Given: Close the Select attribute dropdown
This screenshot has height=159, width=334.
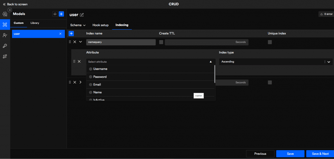Looking at the screenshot, I should (211, 62).
